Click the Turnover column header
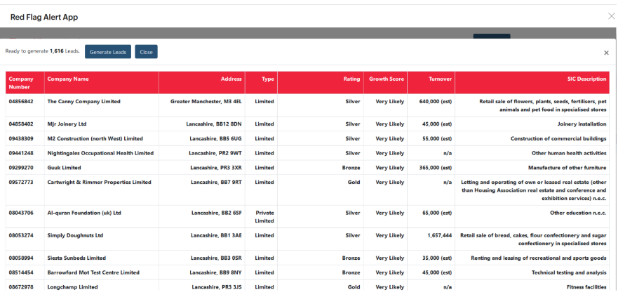This screenshot has width=618, height=297. pos(431,83)
